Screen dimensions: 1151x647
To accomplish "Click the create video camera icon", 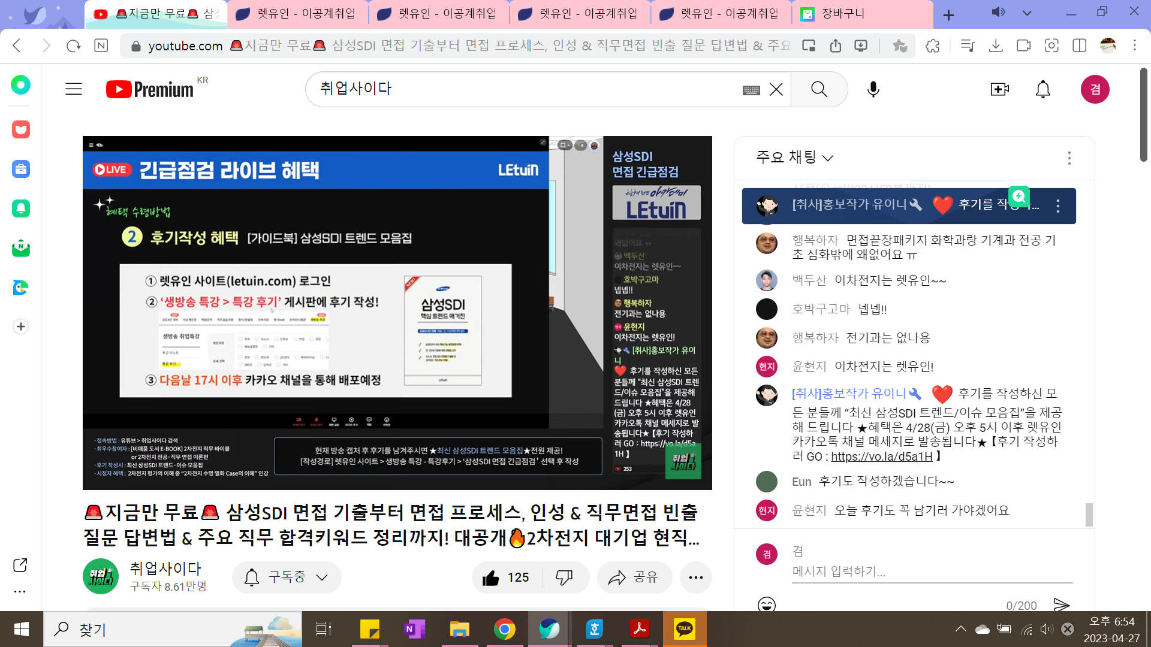I will tap(999, 89).
